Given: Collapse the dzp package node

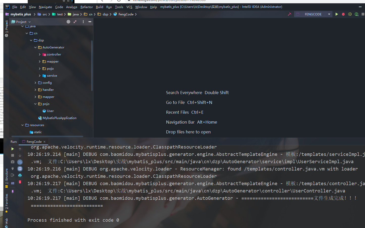Looking at the screenshot, I should [31, 40].
